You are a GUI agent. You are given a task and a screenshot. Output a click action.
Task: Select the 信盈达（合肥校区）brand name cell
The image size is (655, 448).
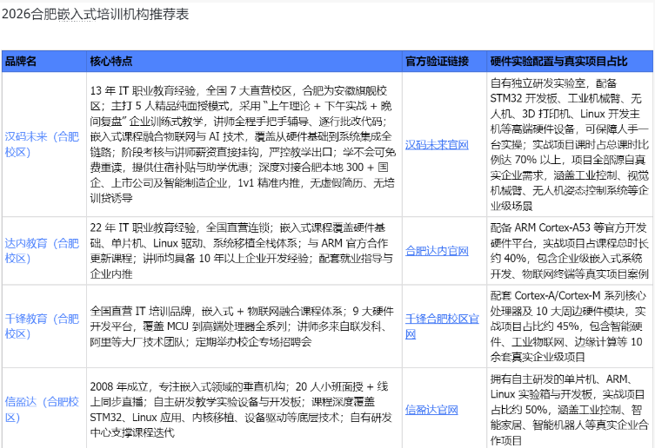click(x=43, y=409)
